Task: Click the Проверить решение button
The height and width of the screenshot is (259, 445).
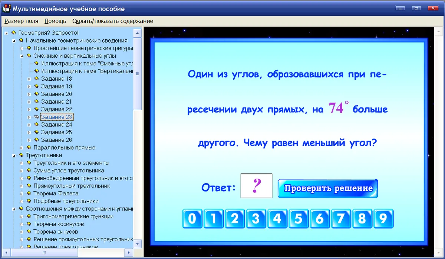Action: 328,188
